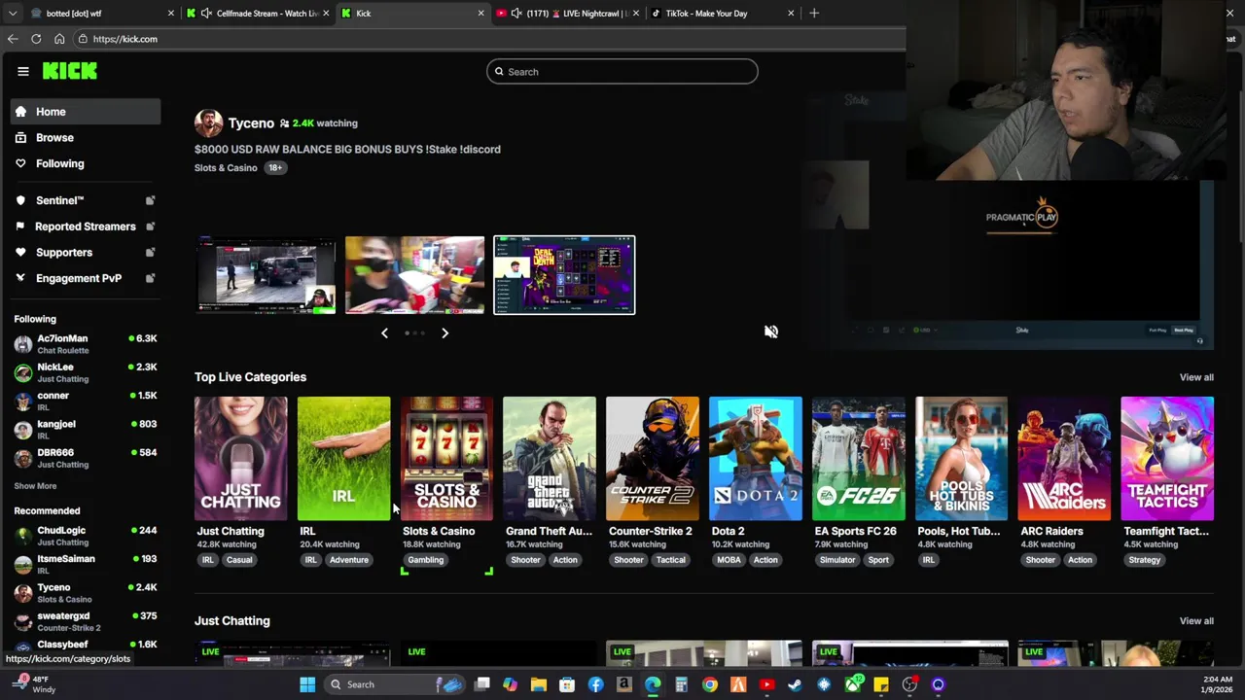Go to next carousel slide
This screenshot has width=1245, height=700.
(x=445, y=333)
